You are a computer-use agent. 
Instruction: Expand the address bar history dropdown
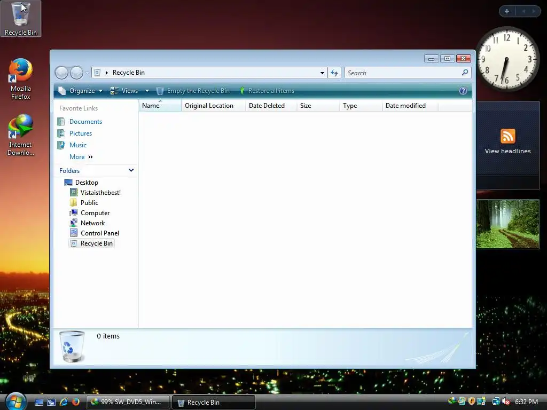pos(322,73)
